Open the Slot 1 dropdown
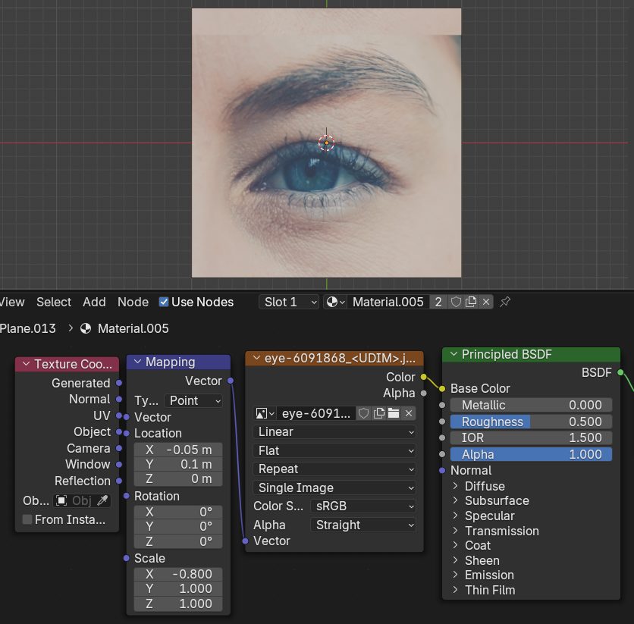This screenshot has height=624, width=634. (x=289, y=302)
